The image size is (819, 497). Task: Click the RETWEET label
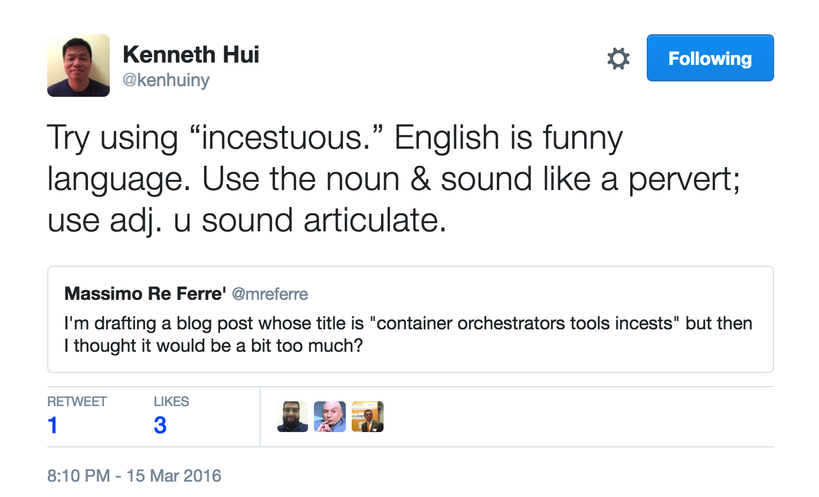(x=77, y=401)
